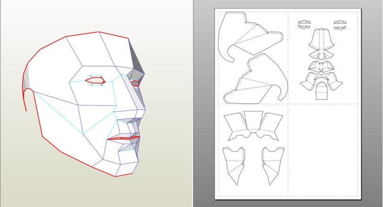
Task: Click the small right eye piece in pattern
Action: coord(339,25)
